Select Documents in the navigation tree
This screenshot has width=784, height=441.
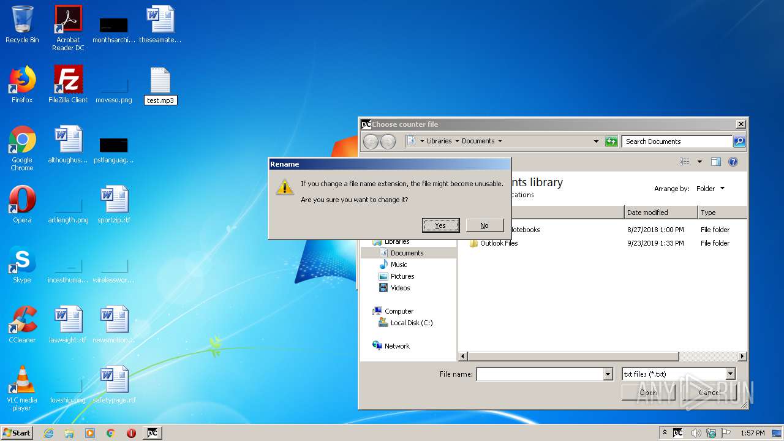pos(407,253)
